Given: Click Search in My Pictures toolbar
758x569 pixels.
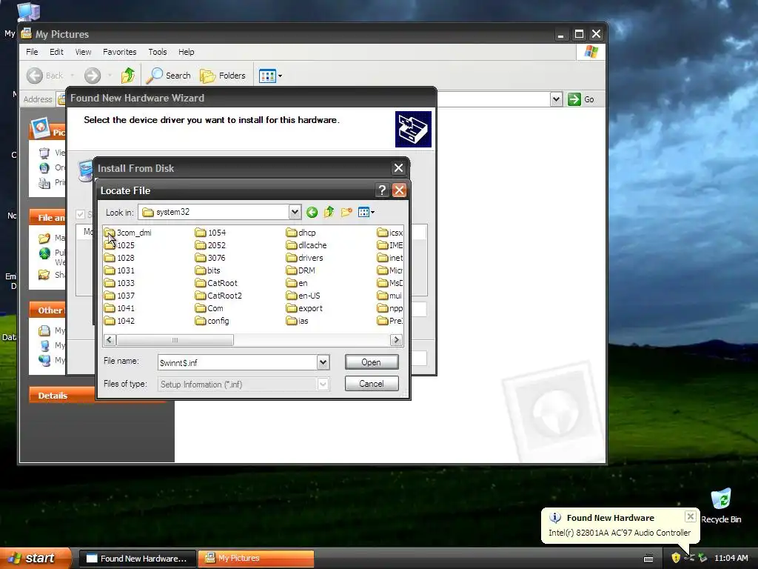Looking at the screenshot, I should tap(169, 76).
